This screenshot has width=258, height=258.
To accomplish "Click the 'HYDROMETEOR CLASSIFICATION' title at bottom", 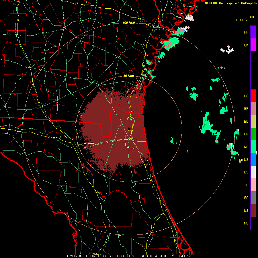I will pyautogui.click(x=101, y=256).
